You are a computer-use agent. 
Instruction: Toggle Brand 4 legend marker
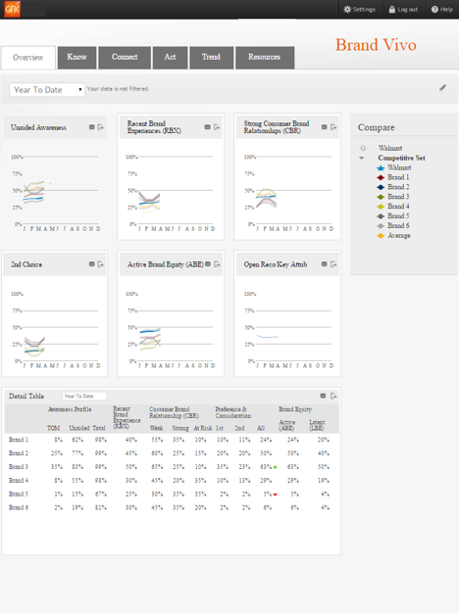(x=381, y=207)
